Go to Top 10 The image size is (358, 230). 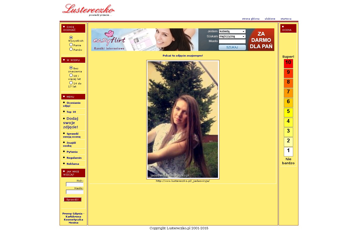point(71,112)
